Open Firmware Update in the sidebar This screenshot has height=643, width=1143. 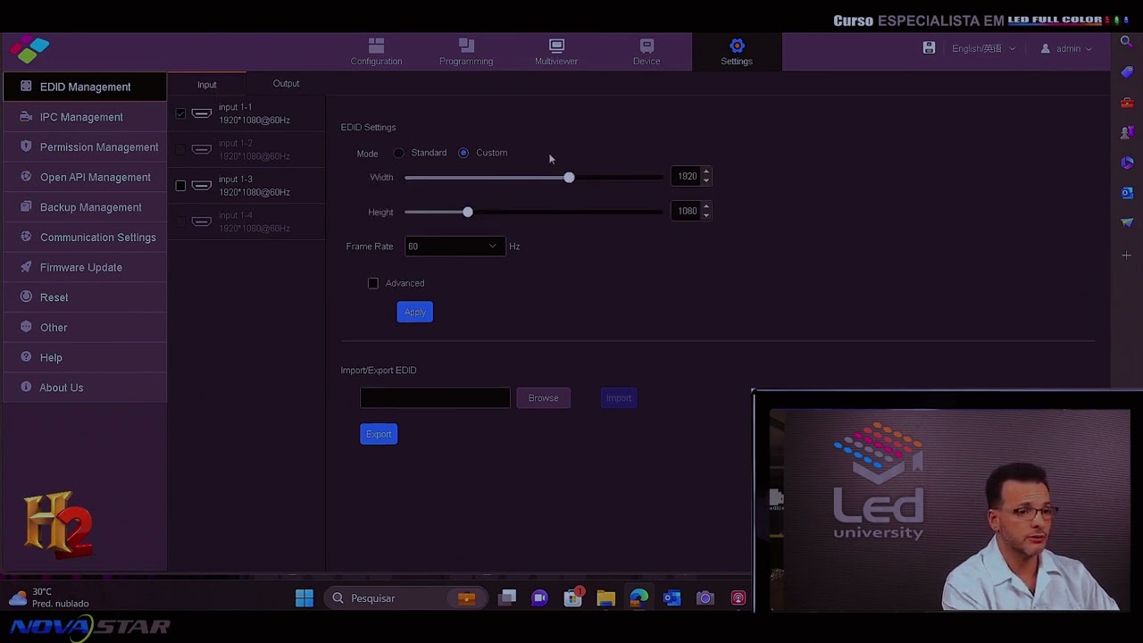85,267
